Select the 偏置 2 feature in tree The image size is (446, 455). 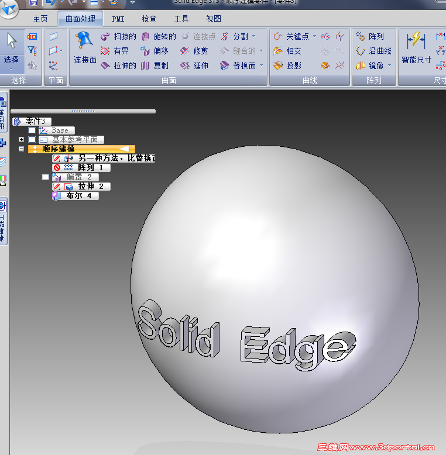(x=76, y=177)
